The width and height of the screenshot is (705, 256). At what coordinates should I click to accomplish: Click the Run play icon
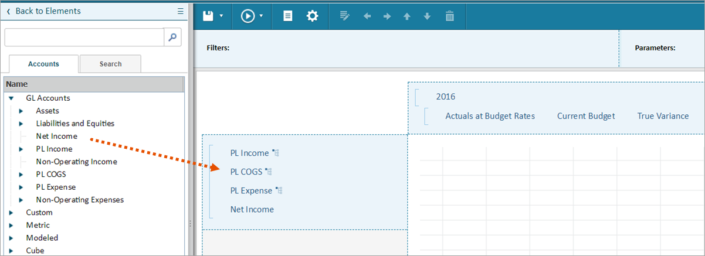(248, 16)
